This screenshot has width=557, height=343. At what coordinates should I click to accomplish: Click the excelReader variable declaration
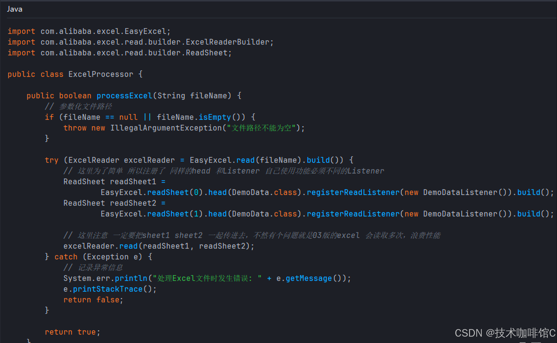(149, 160)
